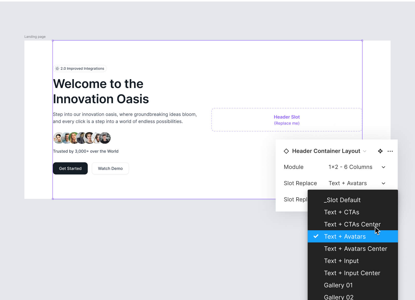Open the ellipsis options menu in the component panel
The width and height of the screenshot is (415, 300).
pyautogui.click(x=390, y=151)
